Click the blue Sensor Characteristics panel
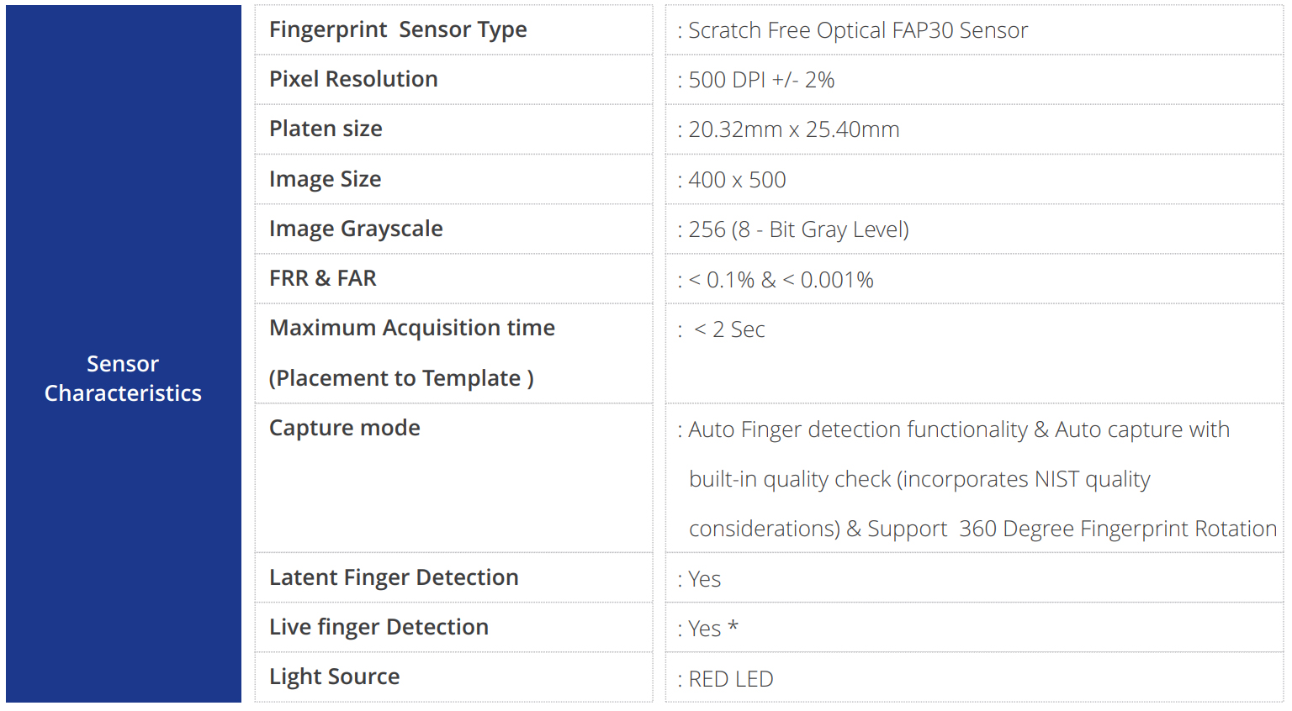 [x=123, y=378]
